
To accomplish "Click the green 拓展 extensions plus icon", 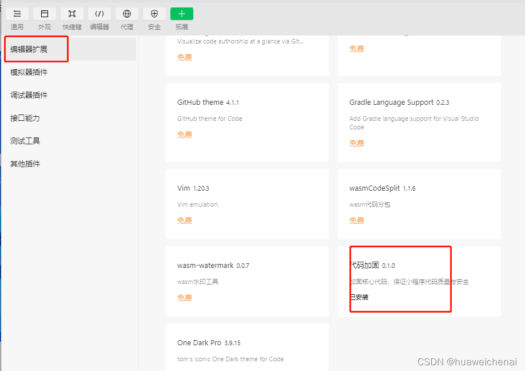I will click(182, 14).
